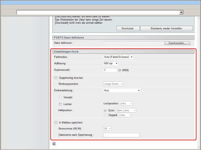This screenshot has height=150, width=201.
Task: Click the Dateiname nach Speicherung field
Action: click(121, 135)
